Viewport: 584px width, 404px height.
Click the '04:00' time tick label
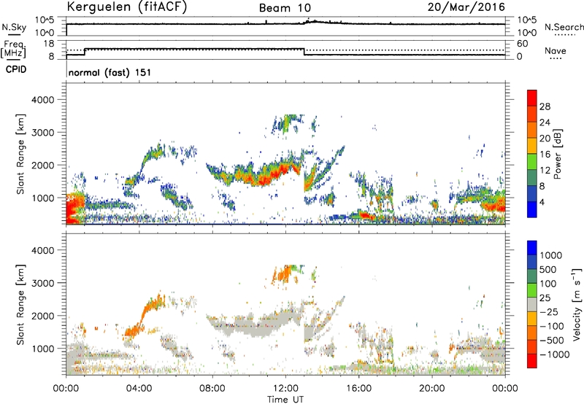tap(139, 389)
